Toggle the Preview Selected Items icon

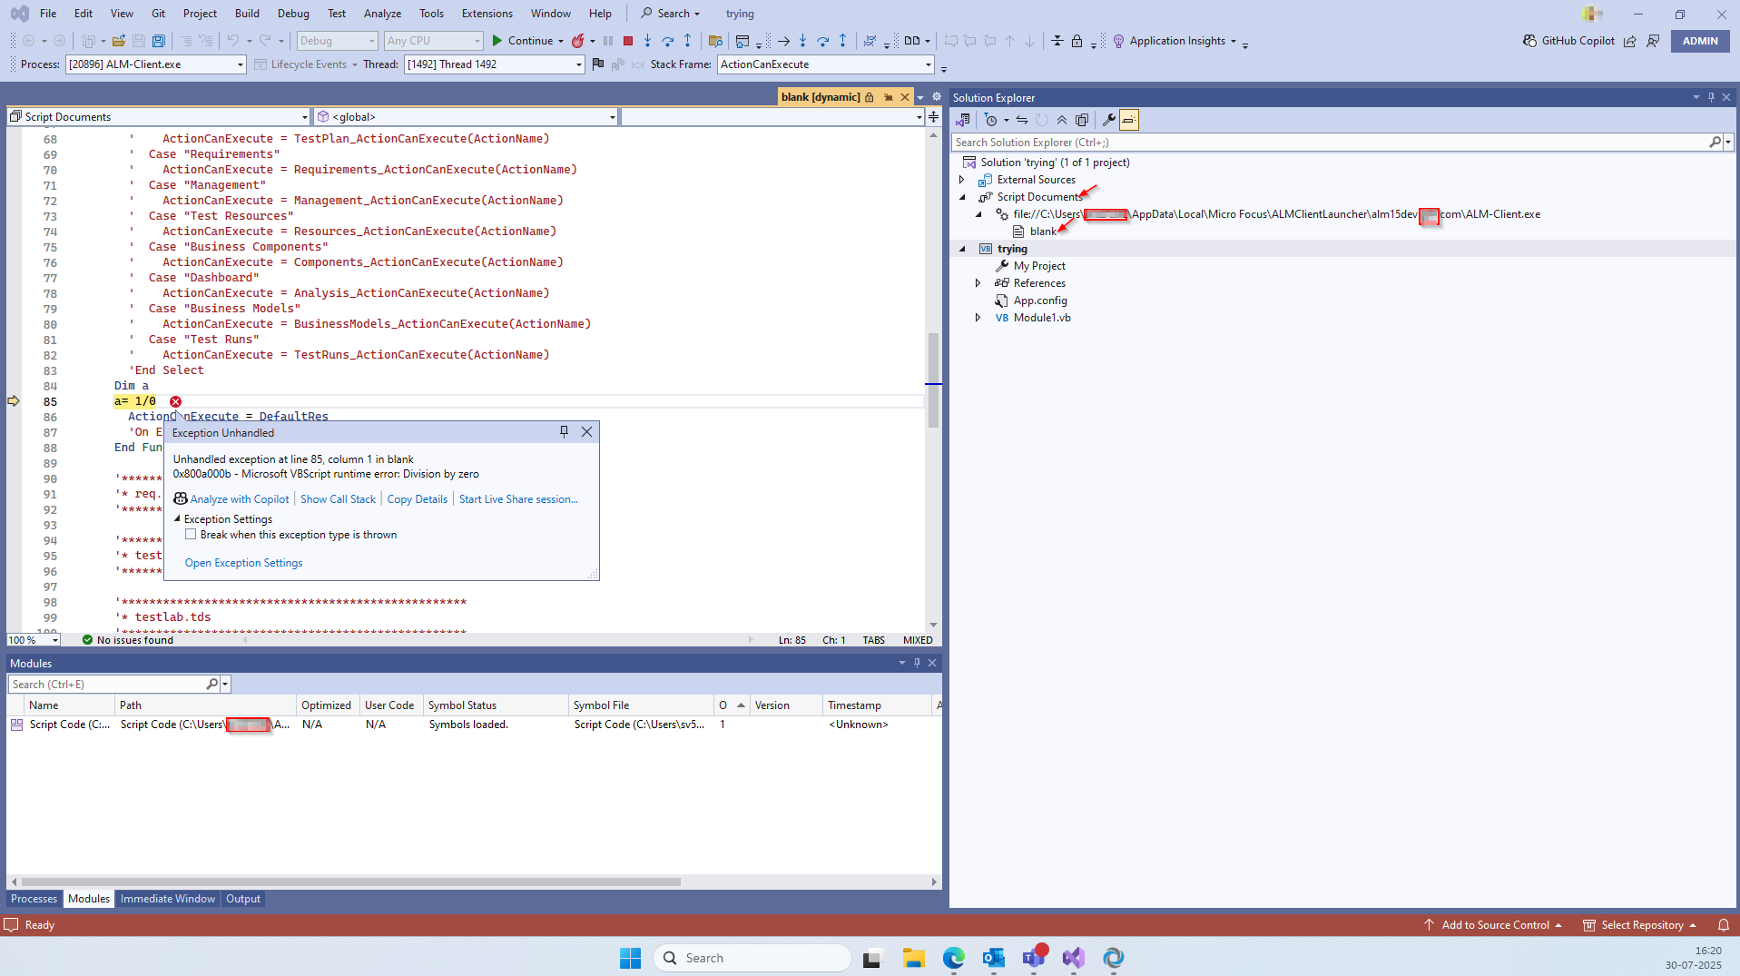tap(1128, 120)
